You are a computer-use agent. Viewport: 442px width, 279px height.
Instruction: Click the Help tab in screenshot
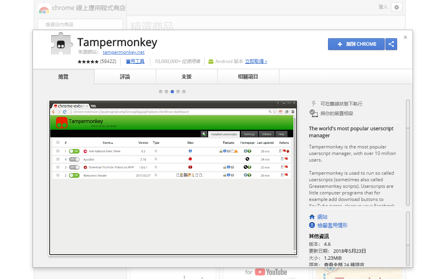click(x=281, y=134)
